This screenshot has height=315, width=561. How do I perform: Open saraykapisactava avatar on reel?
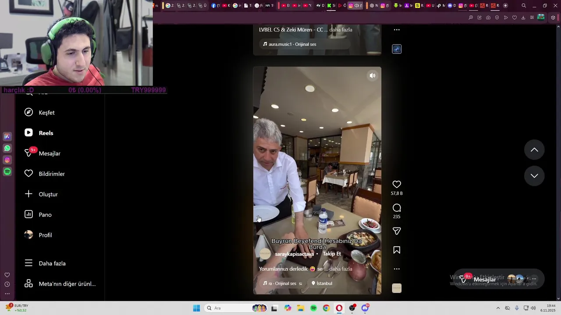[x=265, y=254]
